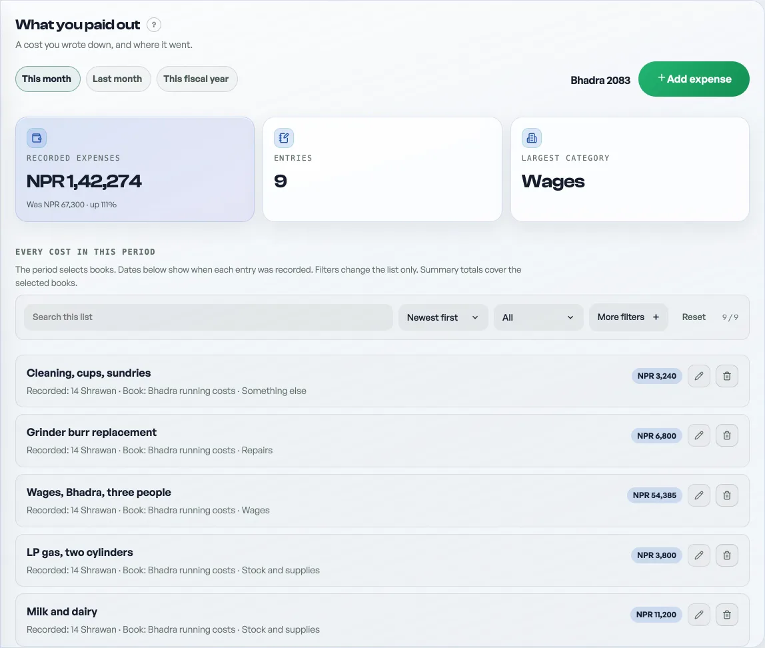Click the Grinder burr replacement title

pos(92,432)
